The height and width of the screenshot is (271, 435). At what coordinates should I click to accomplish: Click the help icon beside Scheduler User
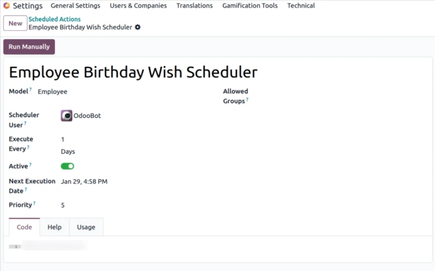(25, 124)
